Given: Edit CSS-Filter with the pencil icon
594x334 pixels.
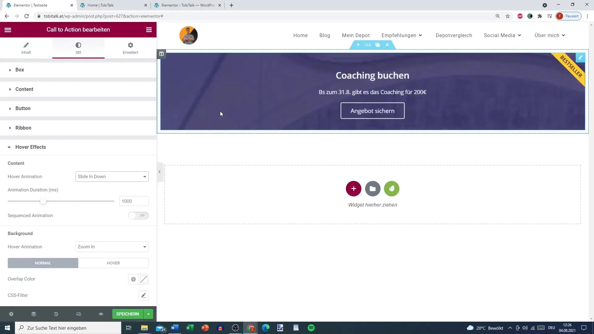Looking at the screenshot, I should click(144, 295).
